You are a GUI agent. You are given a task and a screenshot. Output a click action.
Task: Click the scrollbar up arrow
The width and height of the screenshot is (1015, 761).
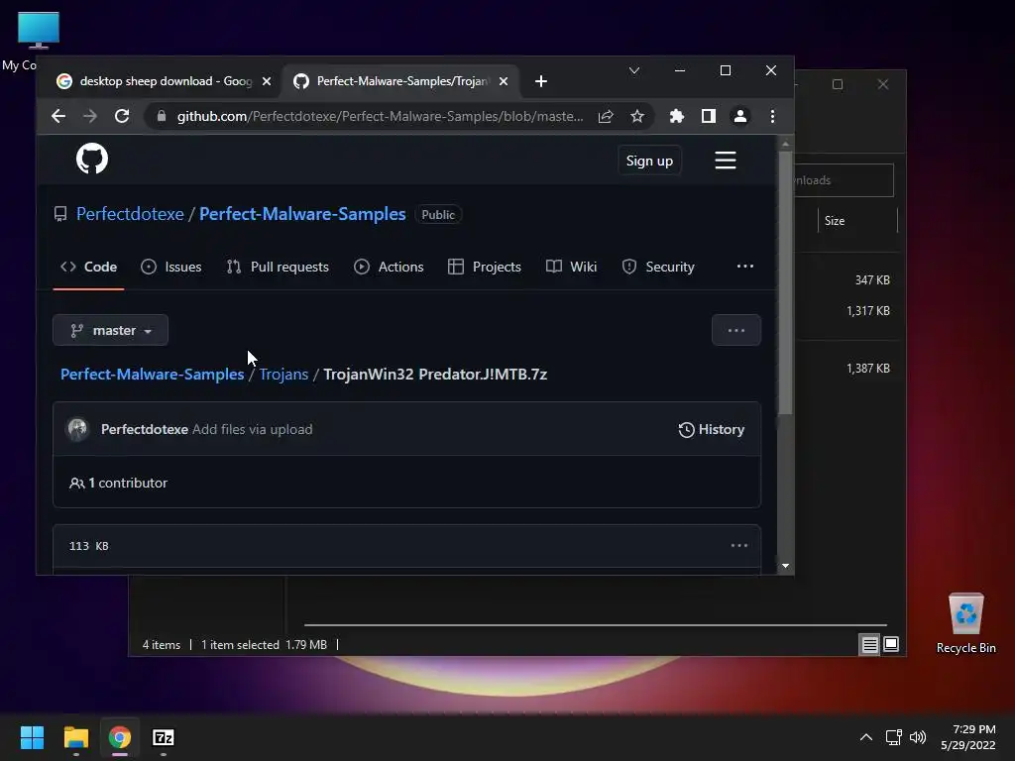785,144
